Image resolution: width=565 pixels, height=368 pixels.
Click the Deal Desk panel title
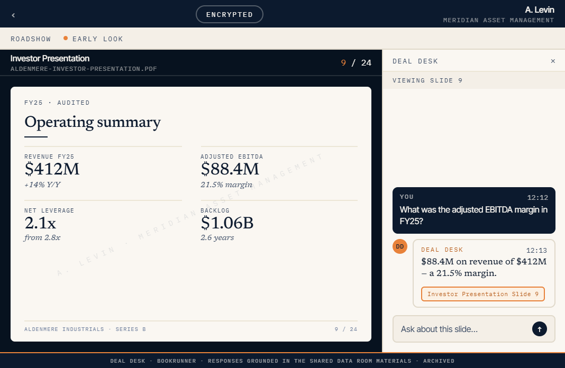[415, 61]
